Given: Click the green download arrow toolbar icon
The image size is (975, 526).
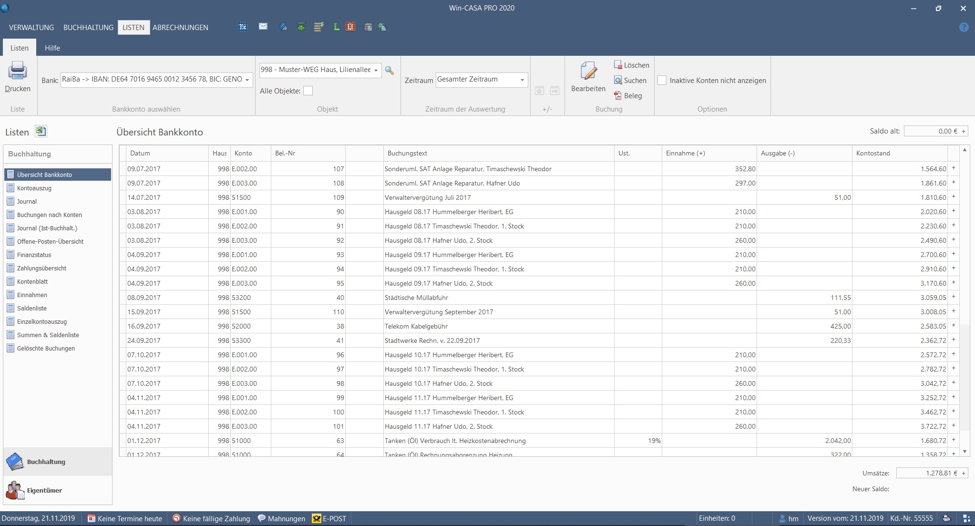Looking at the screenshot, I should pos(301,27).
